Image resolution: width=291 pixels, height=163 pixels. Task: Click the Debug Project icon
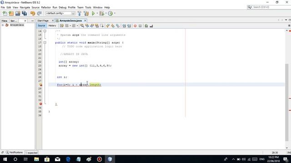102,13
